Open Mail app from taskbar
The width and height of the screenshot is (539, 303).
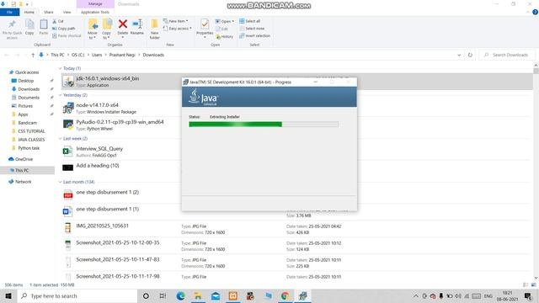[216, 295]
